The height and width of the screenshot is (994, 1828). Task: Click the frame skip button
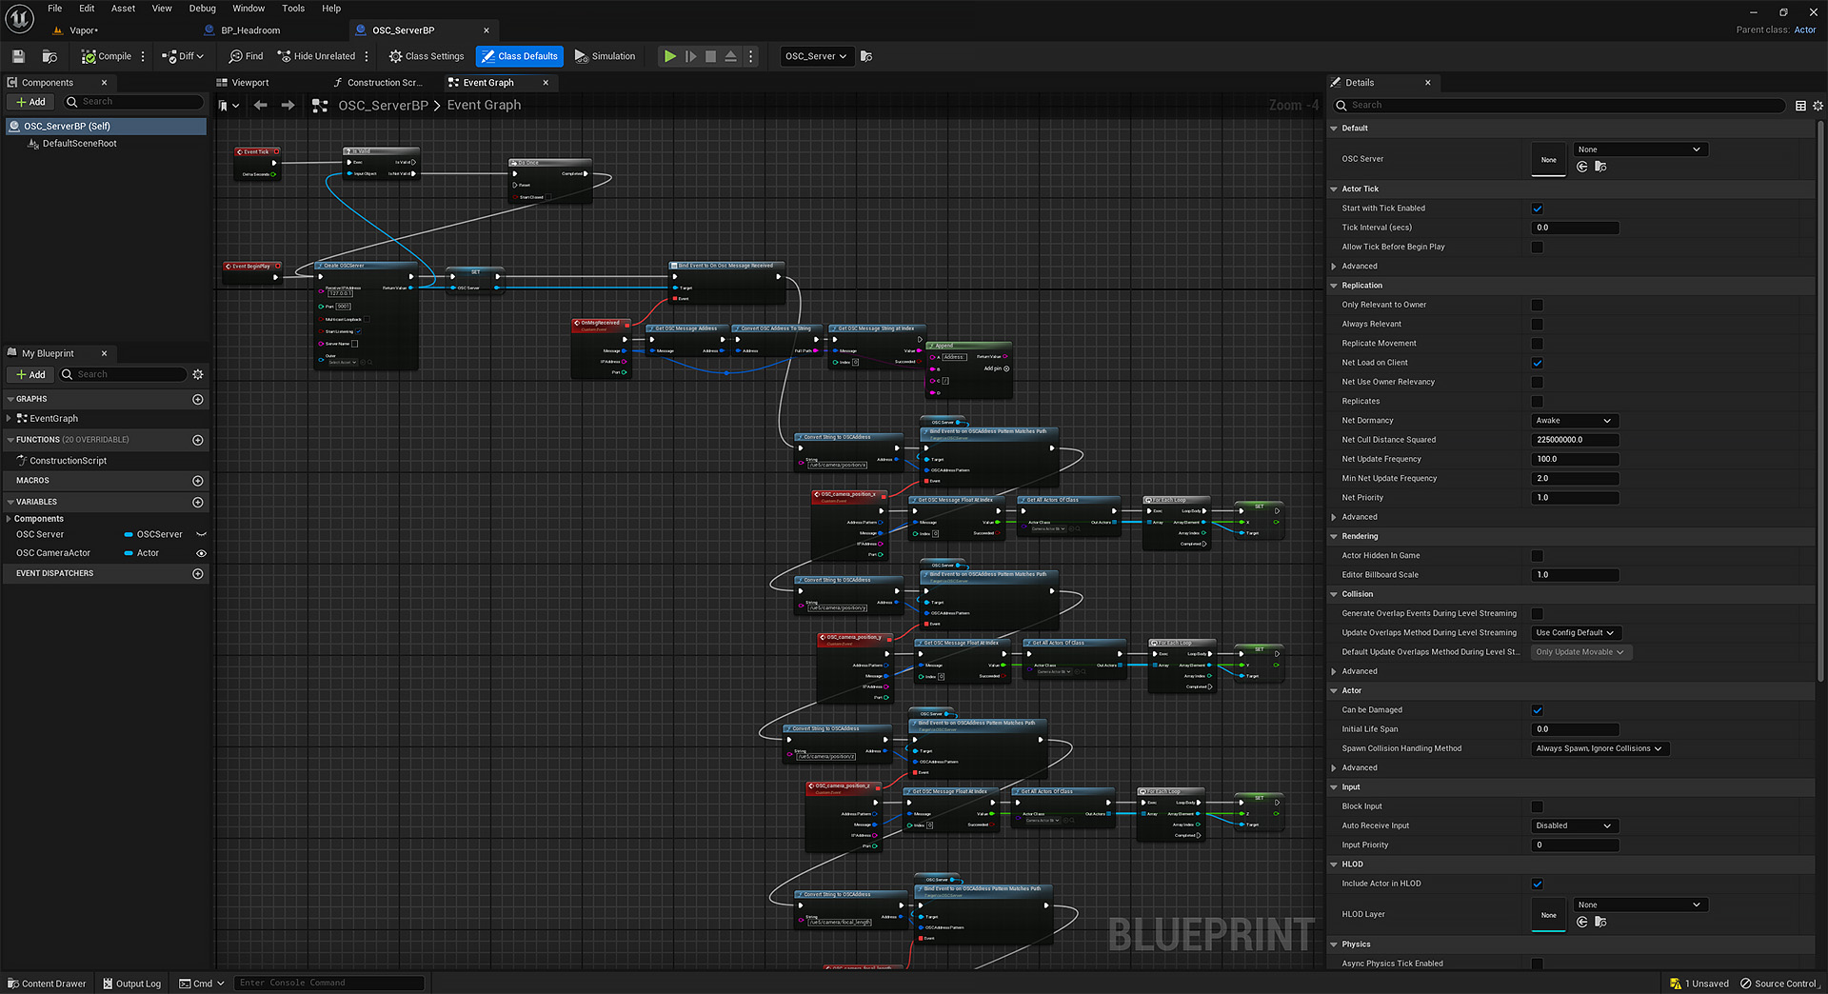click(691, 56)
